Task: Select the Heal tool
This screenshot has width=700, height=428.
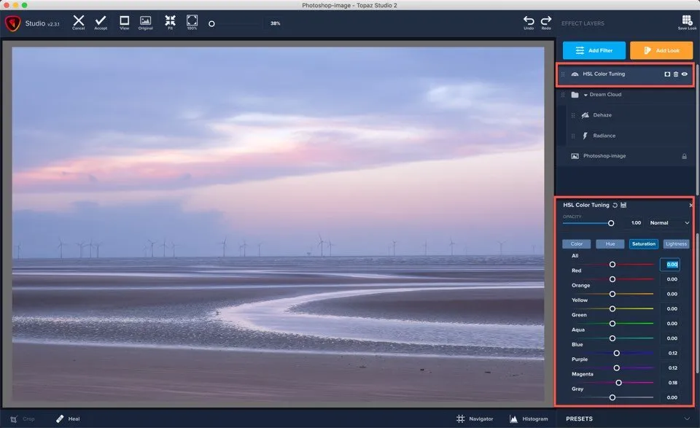Action: [68, 419]
